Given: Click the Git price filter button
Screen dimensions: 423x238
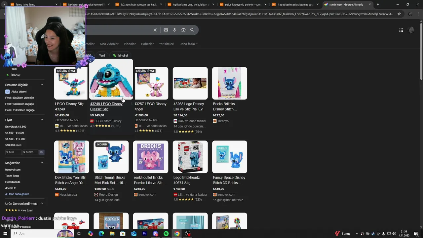Looking at the screenshot, I should point(42,152).
